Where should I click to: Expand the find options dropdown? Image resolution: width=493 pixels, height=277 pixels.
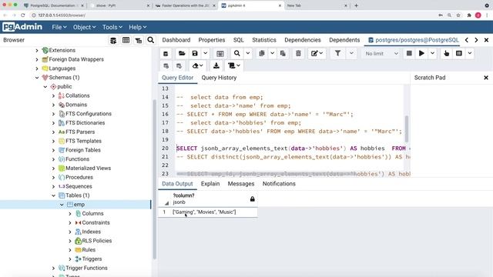click(x=248, y=54)
